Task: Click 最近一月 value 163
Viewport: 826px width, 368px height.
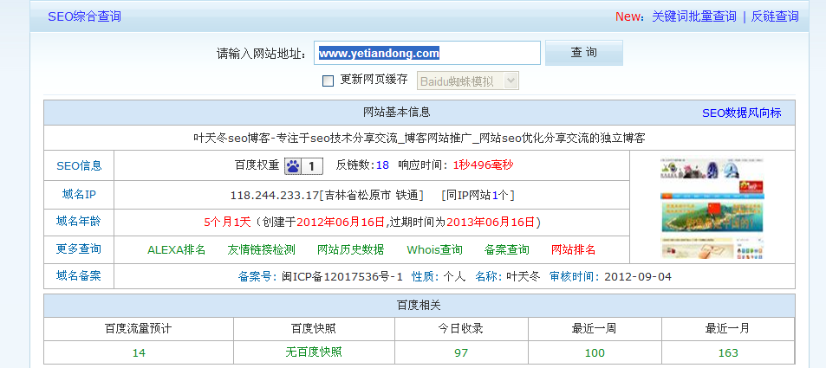Action: pos(728,352)
